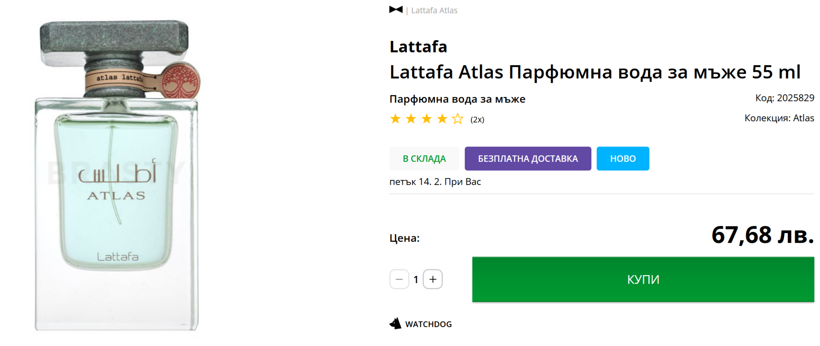Click the В СКЛАДА stock badge

tap(424, 159)
